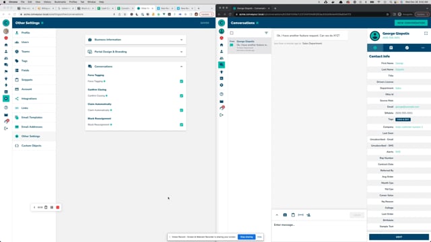This screenshot has width=431, height=242.
Task: Click George Giepolis contact avatar
Action: coord(374,36)
